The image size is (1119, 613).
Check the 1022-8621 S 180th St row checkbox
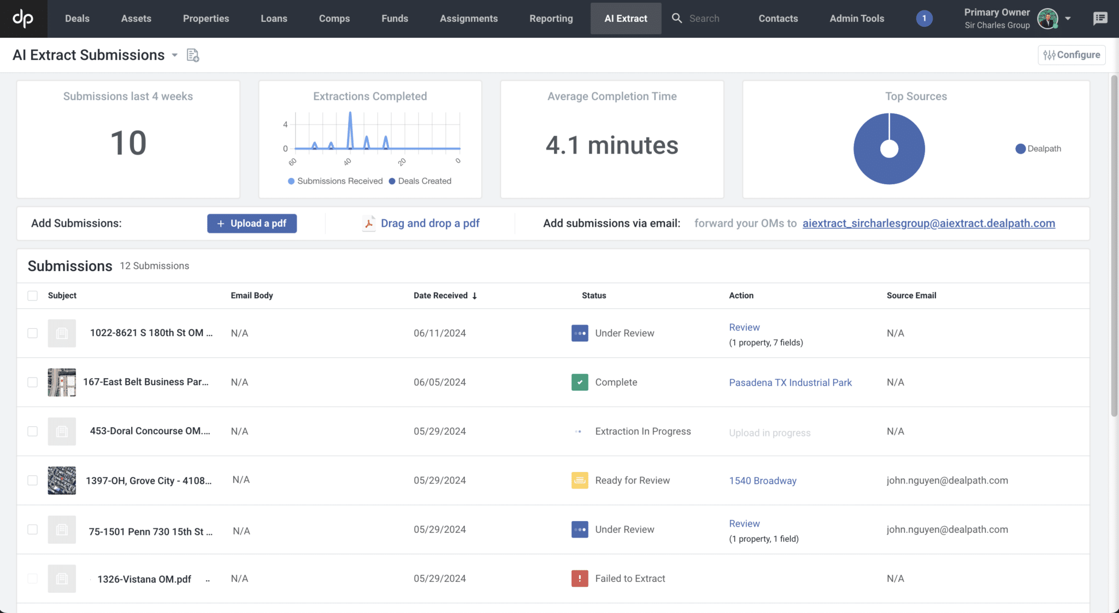coord(33,333)
